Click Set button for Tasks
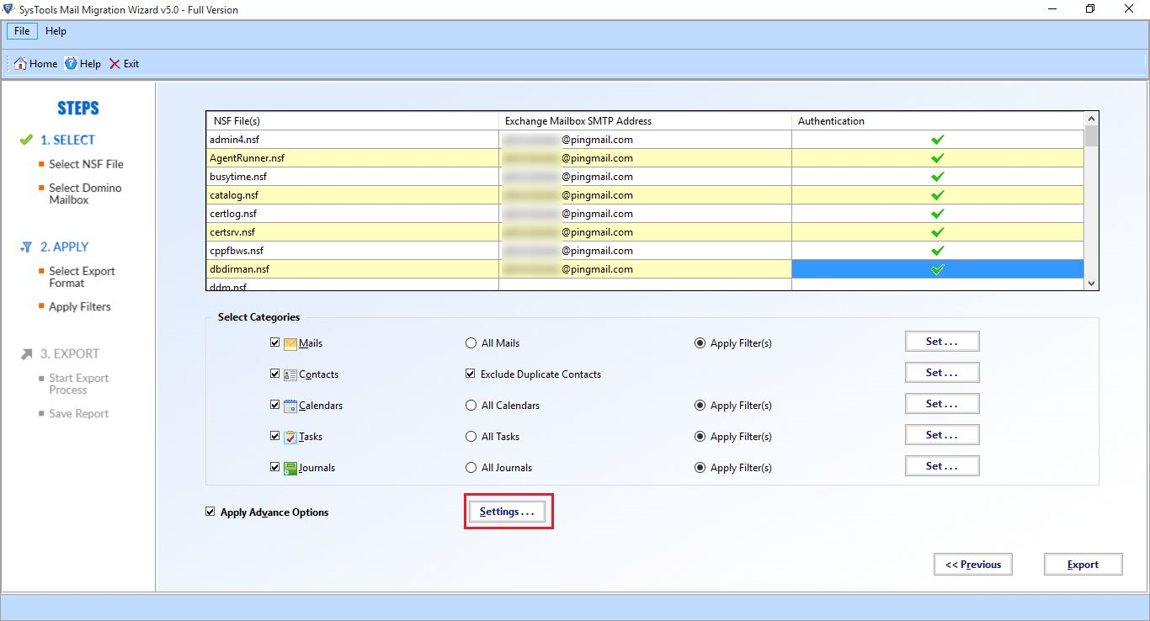The image size is (1150, 621). coord(942,435)
